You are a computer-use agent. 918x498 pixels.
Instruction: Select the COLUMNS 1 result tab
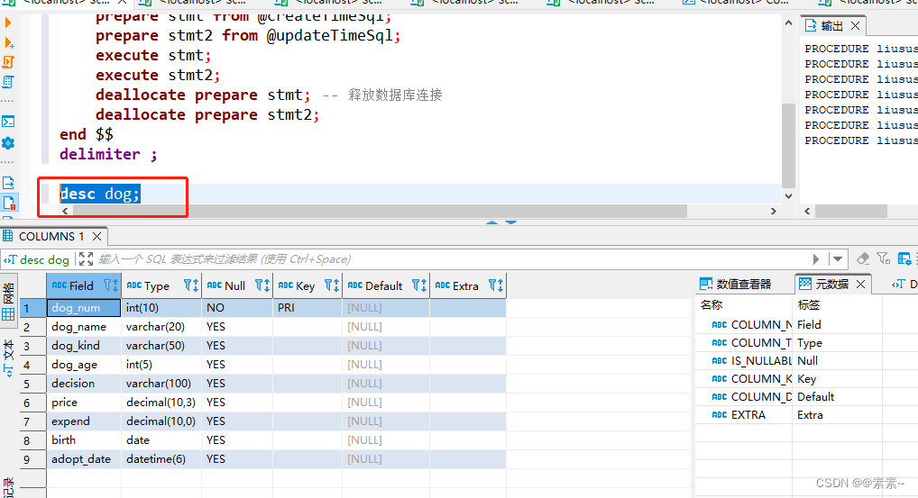point(50,236)
